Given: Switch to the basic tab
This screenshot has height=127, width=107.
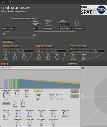Looking at the screenshot, I should pyautogui.click(x=4, y=2).
